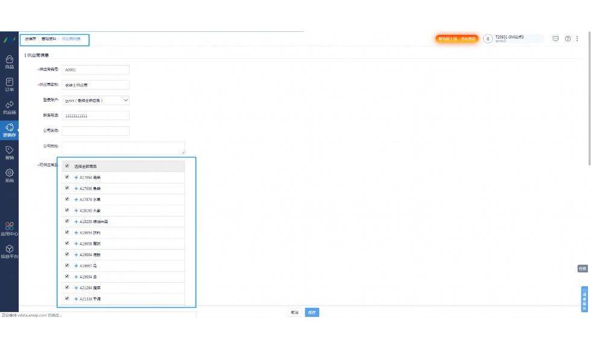
Task: Uncheck the A17694 product checkbox
Action: [x=67, y=177]
